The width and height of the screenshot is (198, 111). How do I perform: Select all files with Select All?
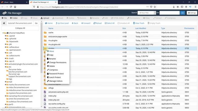[110, 23]
